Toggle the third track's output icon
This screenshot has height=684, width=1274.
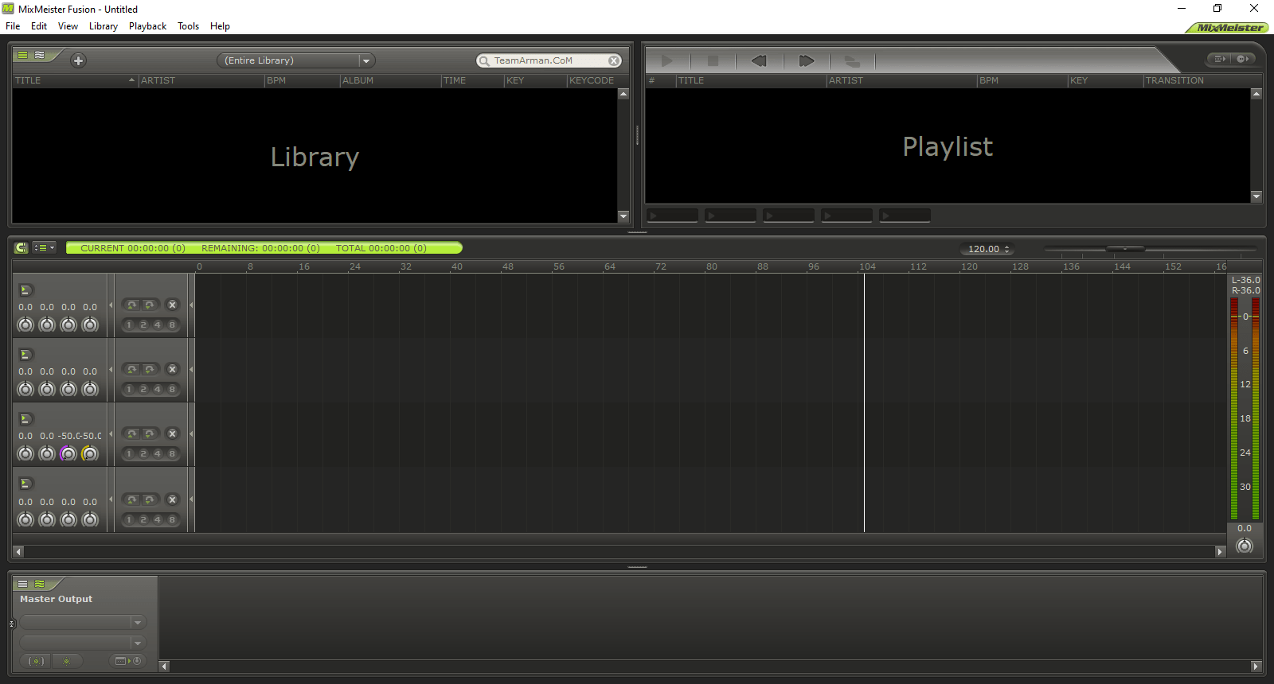click(x=25, y=419)
